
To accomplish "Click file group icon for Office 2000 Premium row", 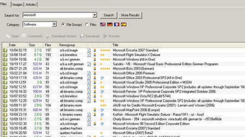I will [x=5, y=73].
